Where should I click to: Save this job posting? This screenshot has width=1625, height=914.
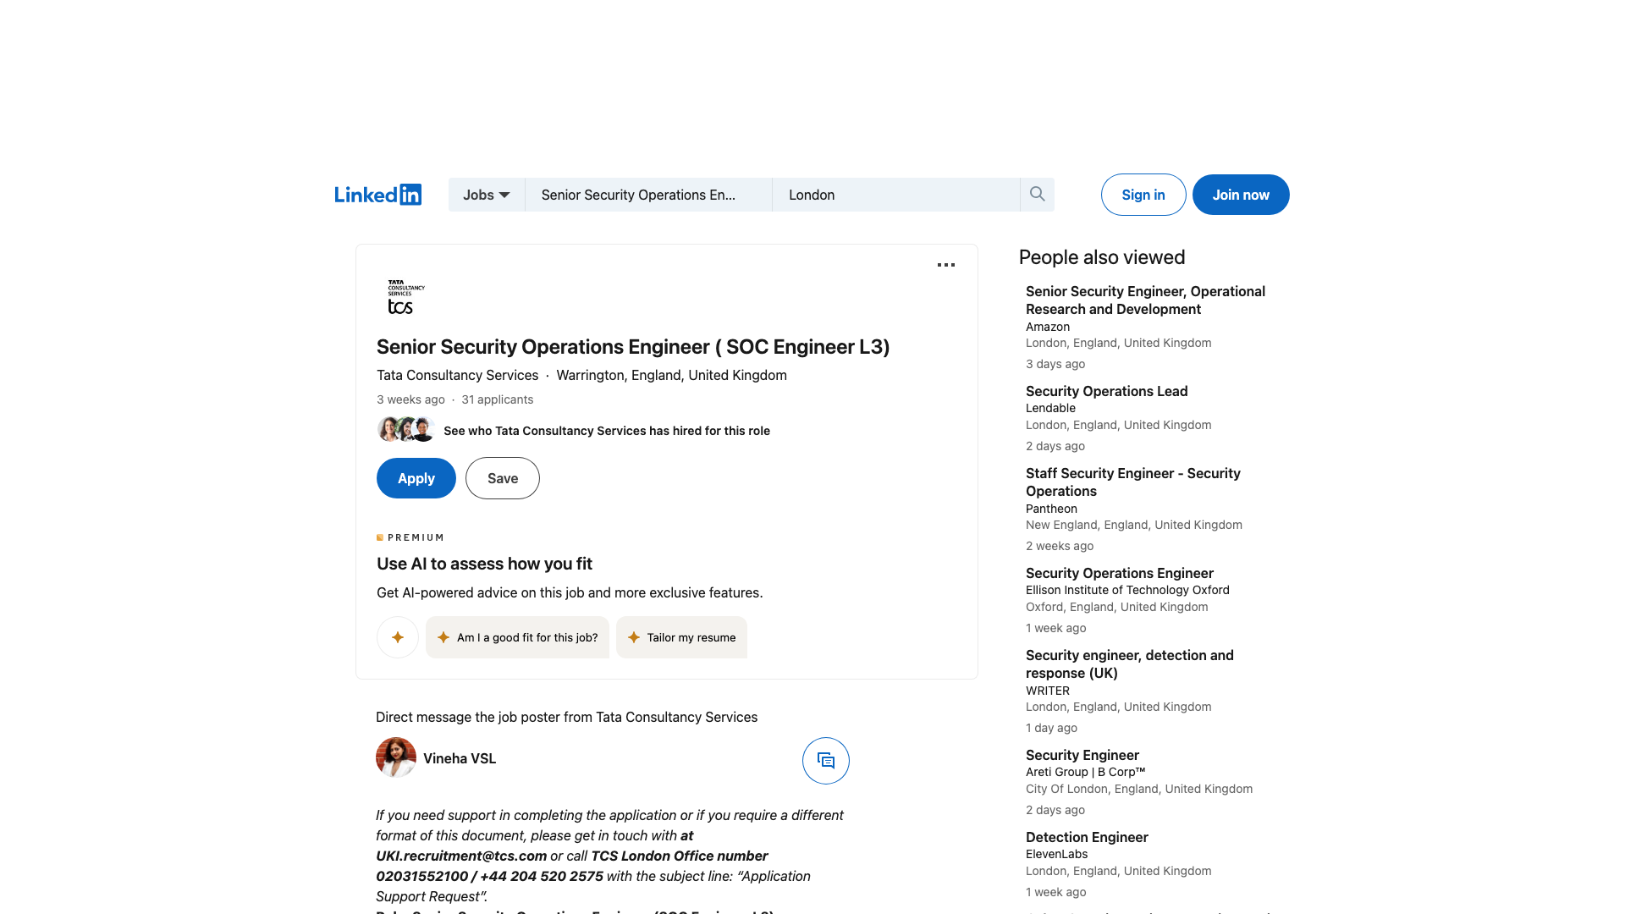click(503, 478)
